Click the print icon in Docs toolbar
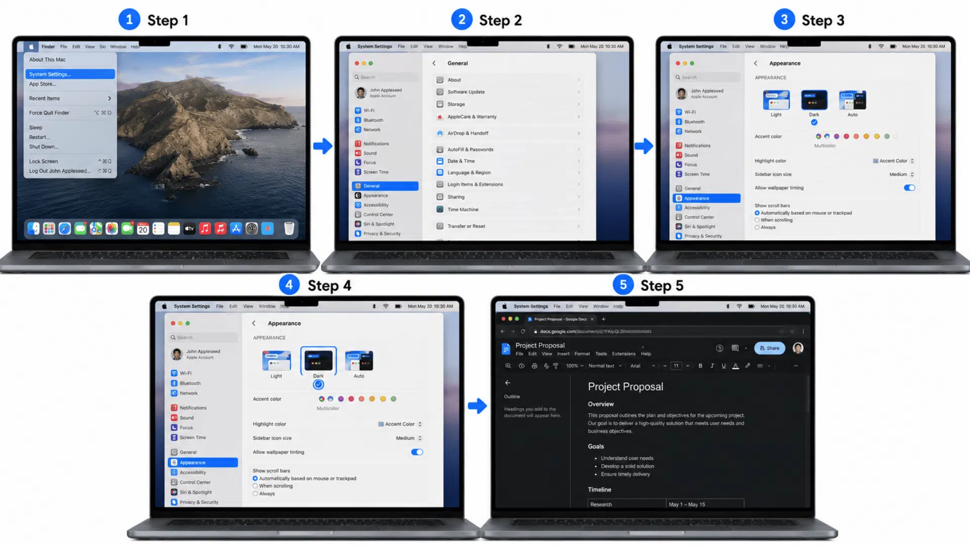970x545 pixels. 534,366
